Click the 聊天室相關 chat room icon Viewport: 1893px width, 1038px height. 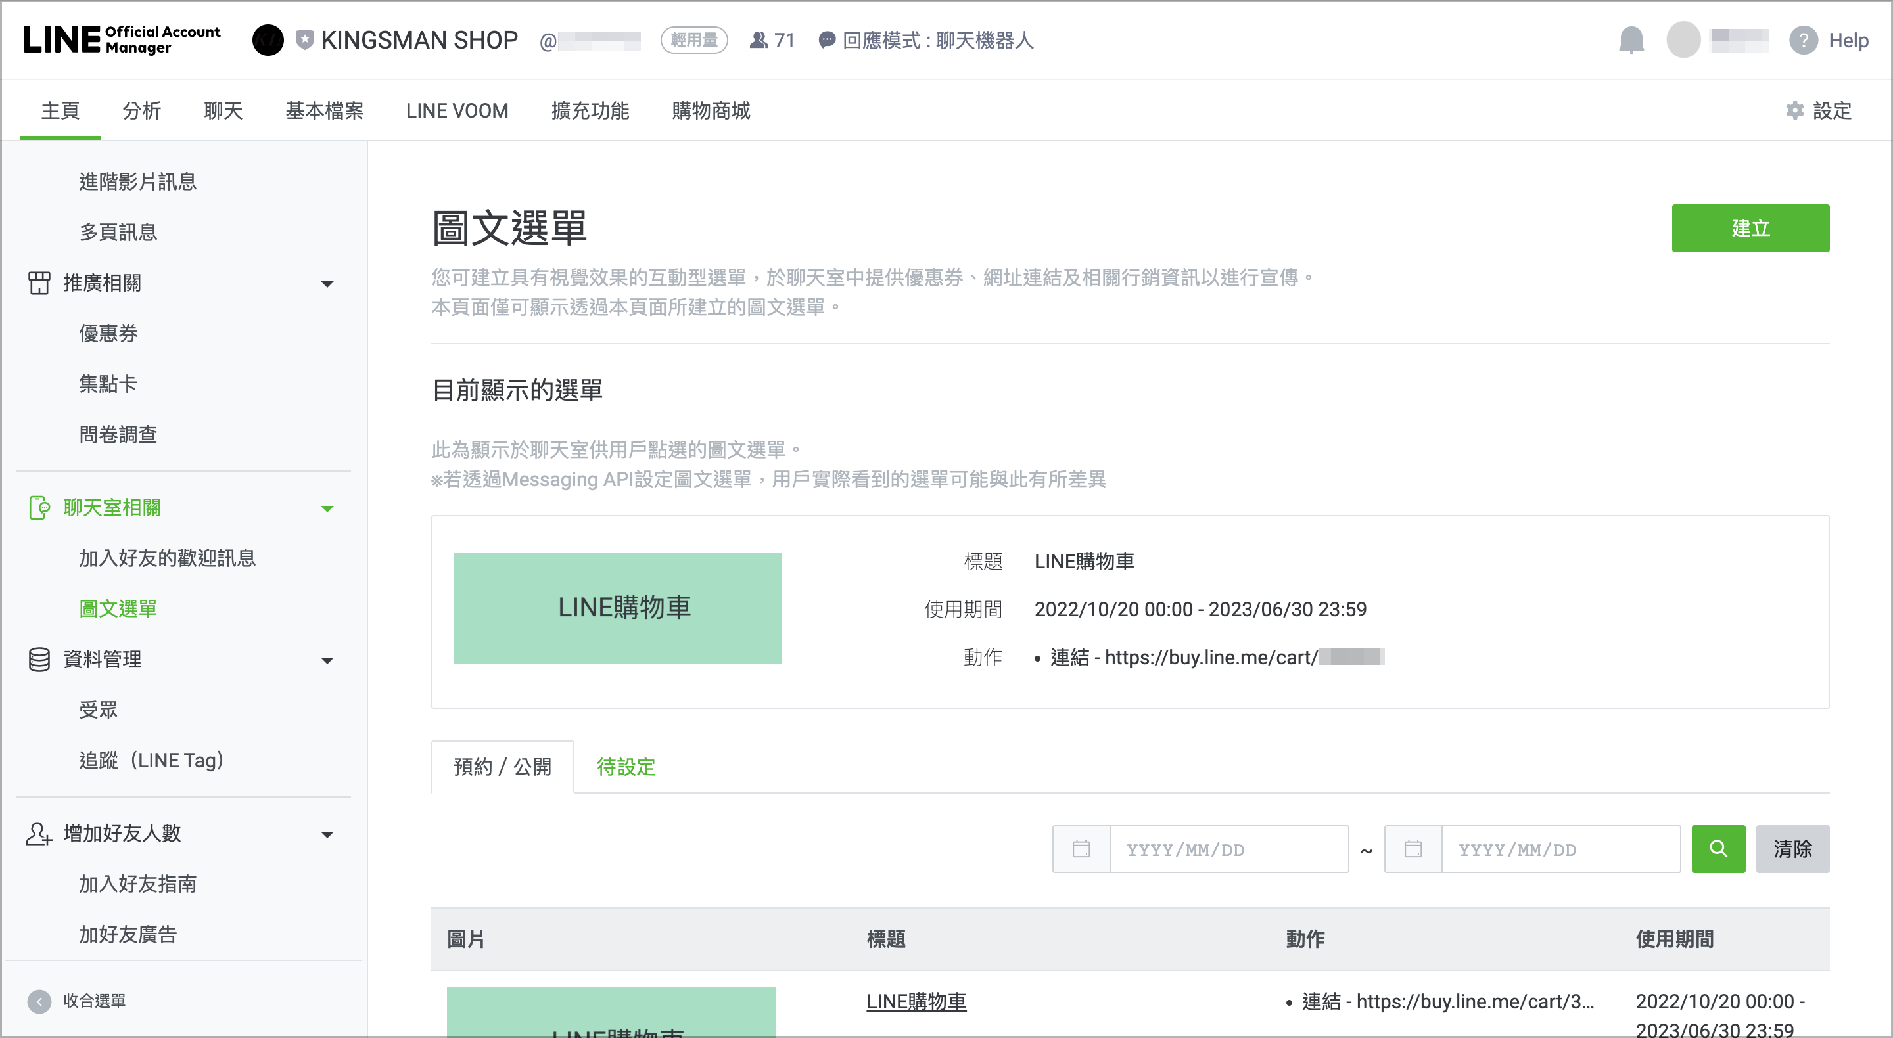coord(39,508)
